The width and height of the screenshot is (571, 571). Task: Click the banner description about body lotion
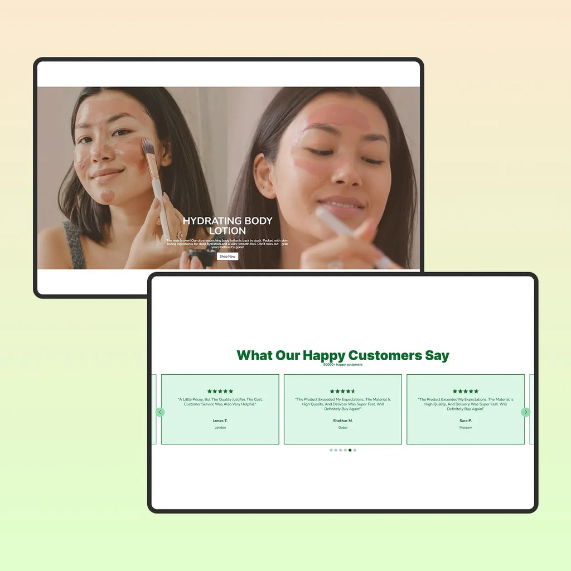pyautogui.click(x=228, y=244)
